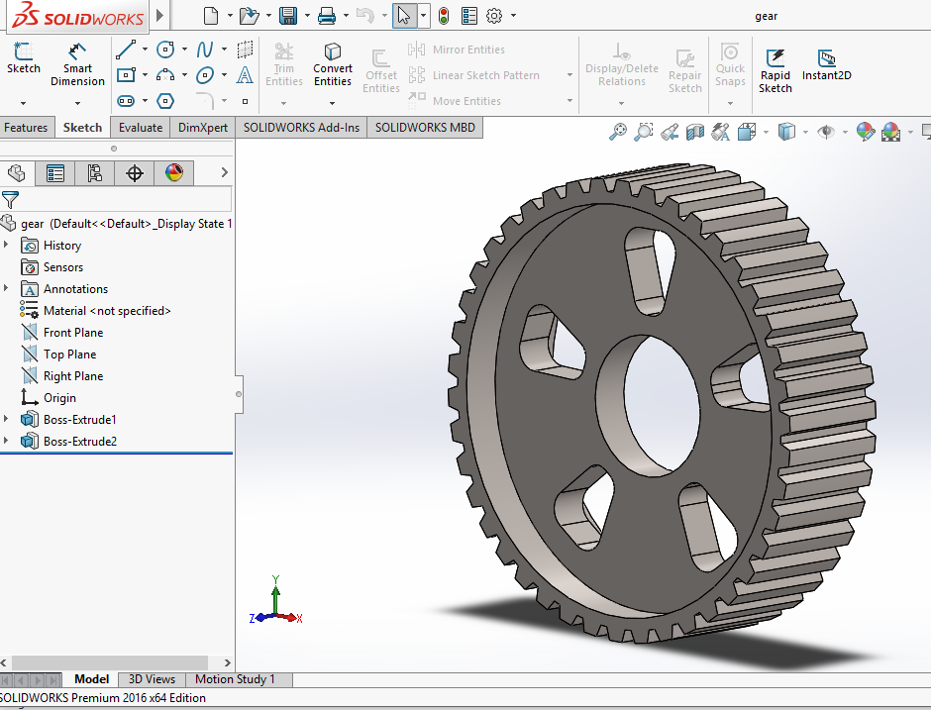931x710 pixels.
Task: Select Front Plane in feature tree
Action: coord(73,333)
